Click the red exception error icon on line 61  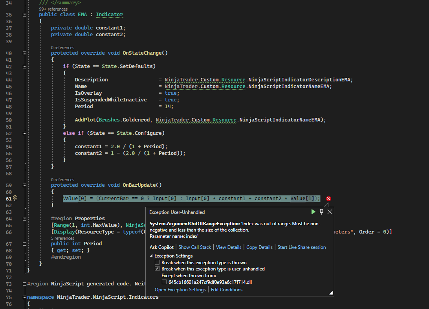[x=328, y=199]
